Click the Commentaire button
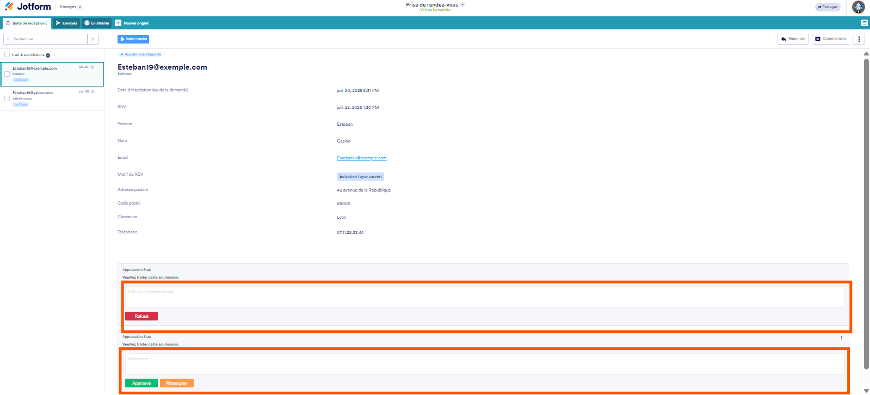The image size is (870, 395). pyautogui.click(x=830, y=39)
